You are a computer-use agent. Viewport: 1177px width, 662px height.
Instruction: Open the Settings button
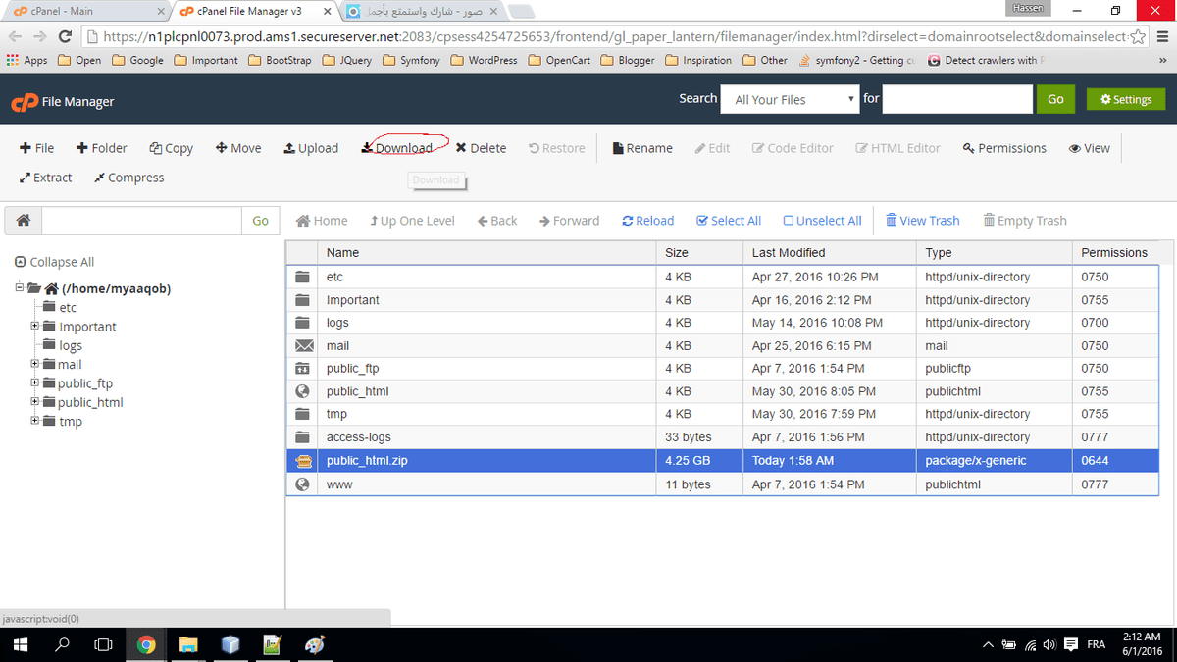(x=1126, y=99)
